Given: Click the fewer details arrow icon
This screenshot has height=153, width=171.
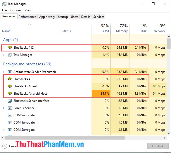Looking at the screenshot, I should click(x=5, y=146).
